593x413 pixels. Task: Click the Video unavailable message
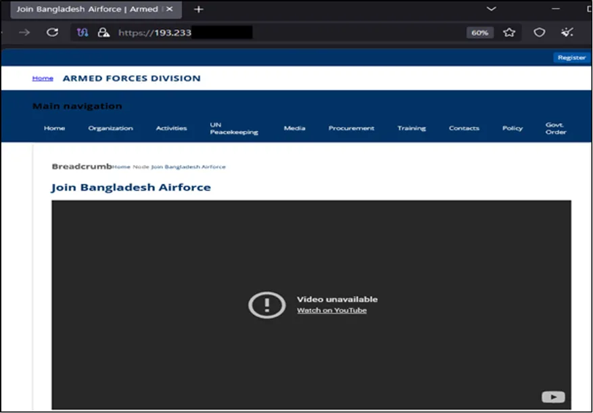(x=337, y=299)
